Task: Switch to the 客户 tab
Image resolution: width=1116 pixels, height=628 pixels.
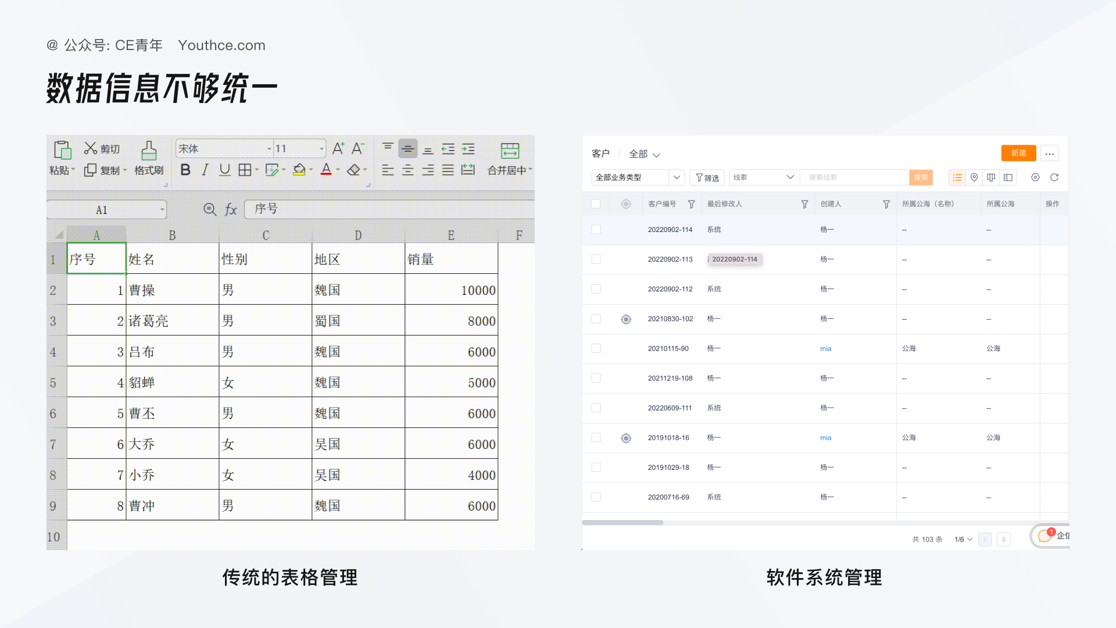Action: pyautogui.click(x=601, y=154)
